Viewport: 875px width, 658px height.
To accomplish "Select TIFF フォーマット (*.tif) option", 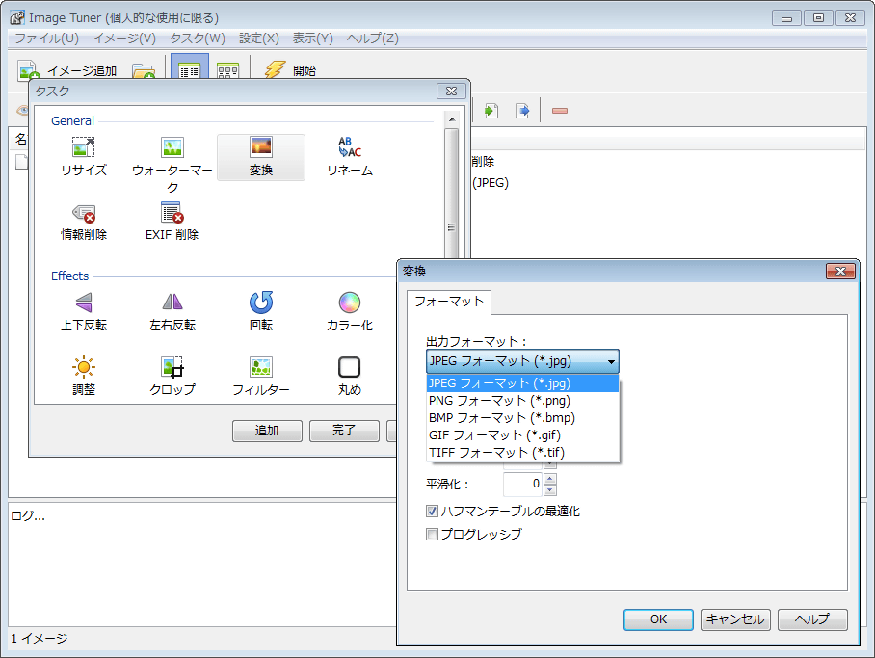I will point(522,453).
